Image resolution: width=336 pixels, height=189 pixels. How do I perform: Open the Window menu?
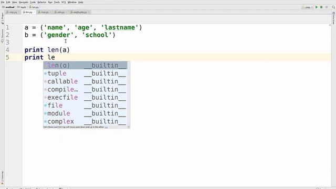tap(72, 2)
